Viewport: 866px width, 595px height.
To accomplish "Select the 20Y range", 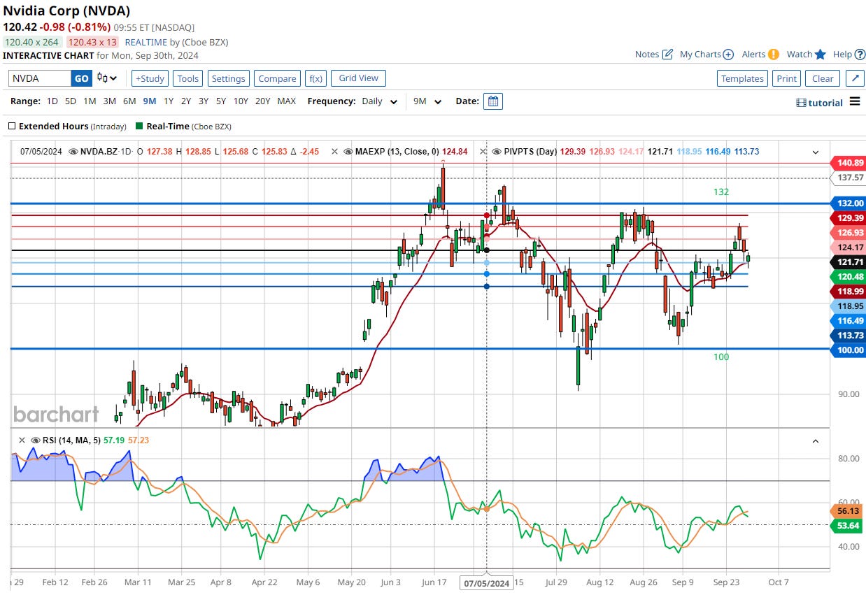I will (262, 101).
